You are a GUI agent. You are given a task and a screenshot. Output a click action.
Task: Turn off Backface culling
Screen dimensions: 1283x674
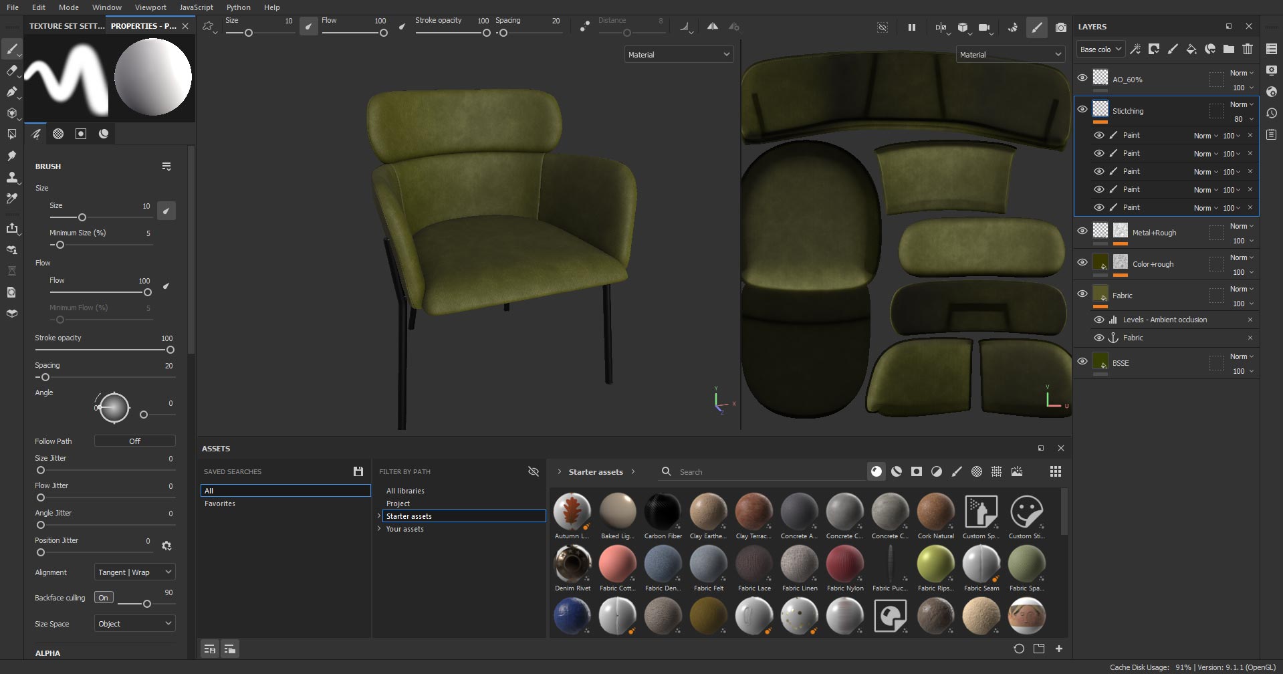[x=104, y=597]
